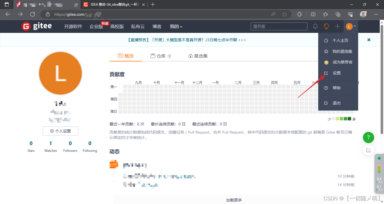The width and height of the screenshot is (384, 204).
Task: Open browser favorites list icon
Action: coord(326,14)
